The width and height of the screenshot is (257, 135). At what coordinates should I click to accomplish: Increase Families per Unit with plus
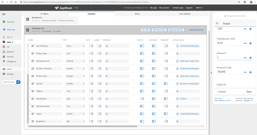point(251,43)
